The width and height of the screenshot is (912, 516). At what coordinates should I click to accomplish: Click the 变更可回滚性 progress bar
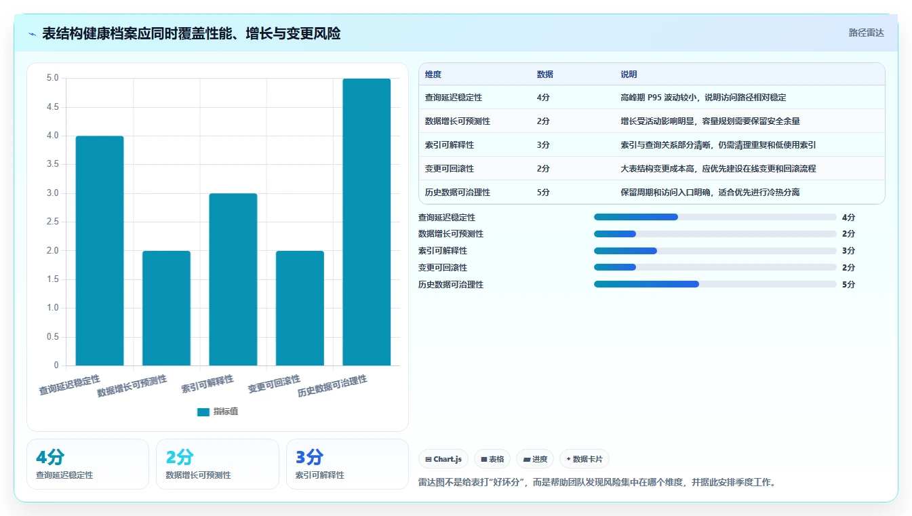pyautogui.click(x=715, y=268)
